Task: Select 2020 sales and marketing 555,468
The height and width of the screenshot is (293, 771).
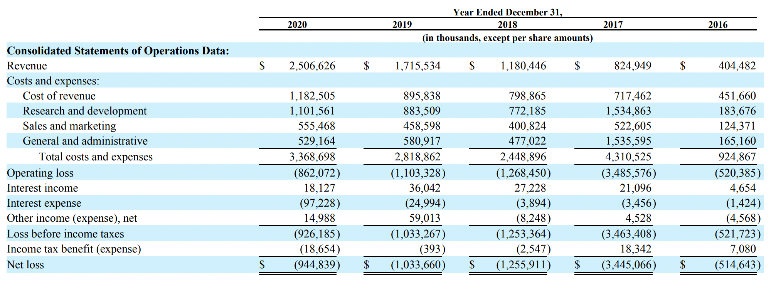Action: [316, 126]
